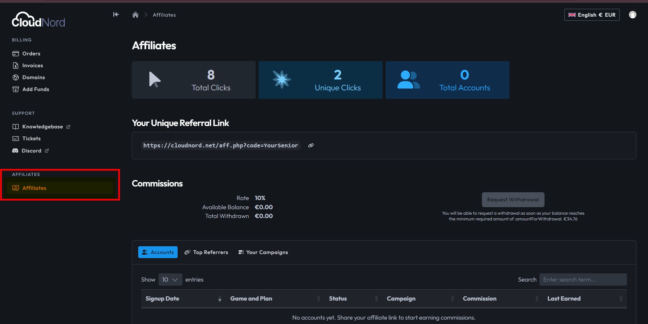The image size is (648, 324).
Task: Click the Knowledgebase book icon
Action: pos(16,127)
